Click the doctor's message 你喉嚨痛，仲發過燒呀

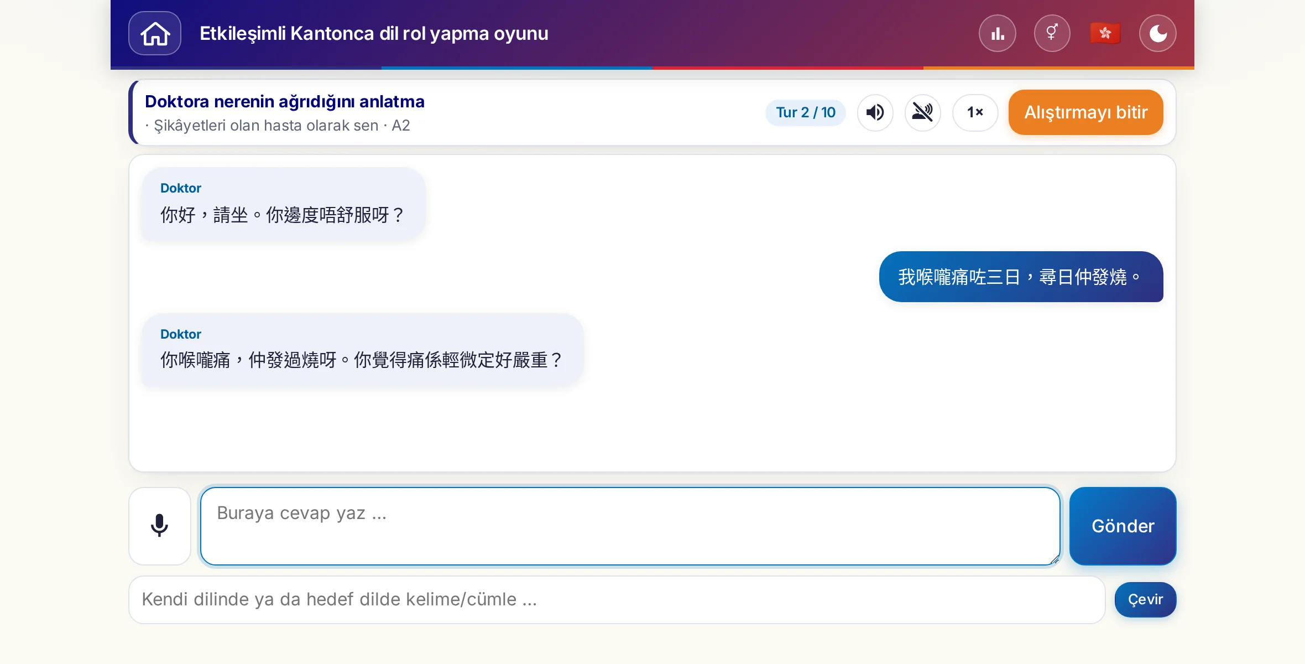pos(363,350)
